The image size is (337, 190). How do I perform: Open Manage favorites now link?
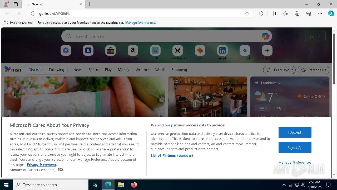[x=141, y=23]
